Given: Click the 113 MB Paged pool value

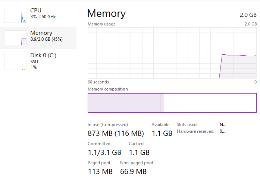Looking at the screenshot, I should pyautogui.click(x=100, y=172).
